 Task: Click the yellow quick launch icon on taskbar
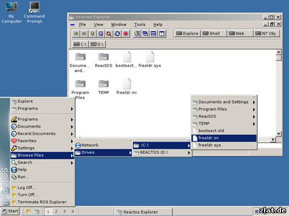[28, 211]
